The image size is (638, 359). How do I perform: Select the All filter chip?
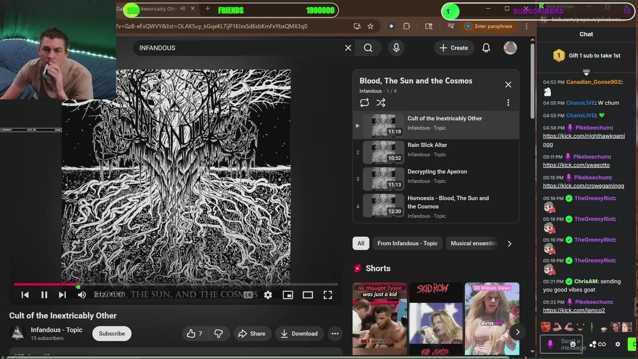[360, 243]
